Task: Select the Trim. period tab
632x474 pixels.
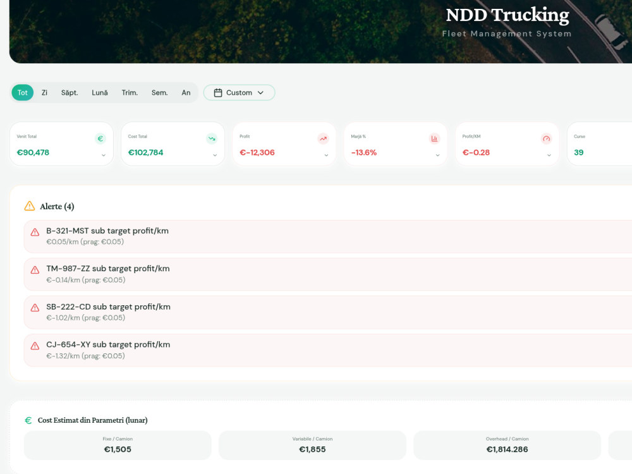Action: [130, 93]
